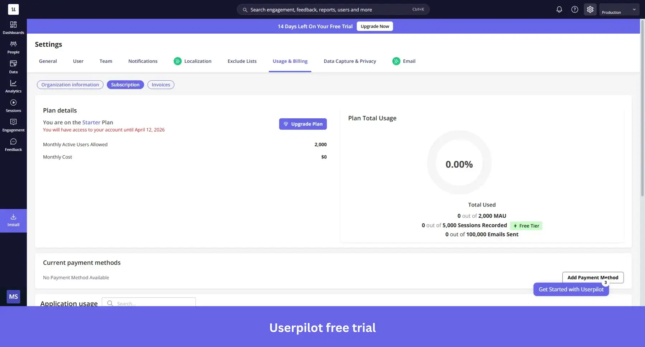Click the Plan Total Usage donut chart
The image size is (645, 347).
(459, 163)
